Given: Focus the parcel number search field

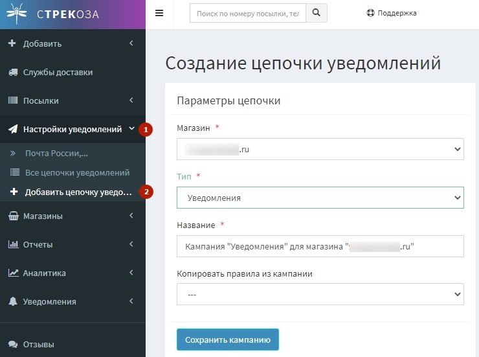Looking at the screenshot, I should [247, 13].
